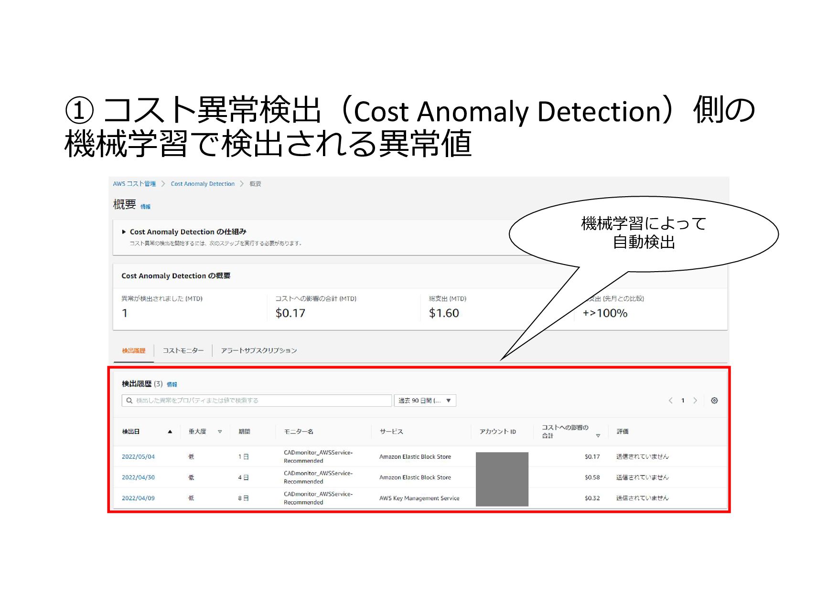
Task: Click AWS Key Management Service cell
Action: (x=419, y=498)
